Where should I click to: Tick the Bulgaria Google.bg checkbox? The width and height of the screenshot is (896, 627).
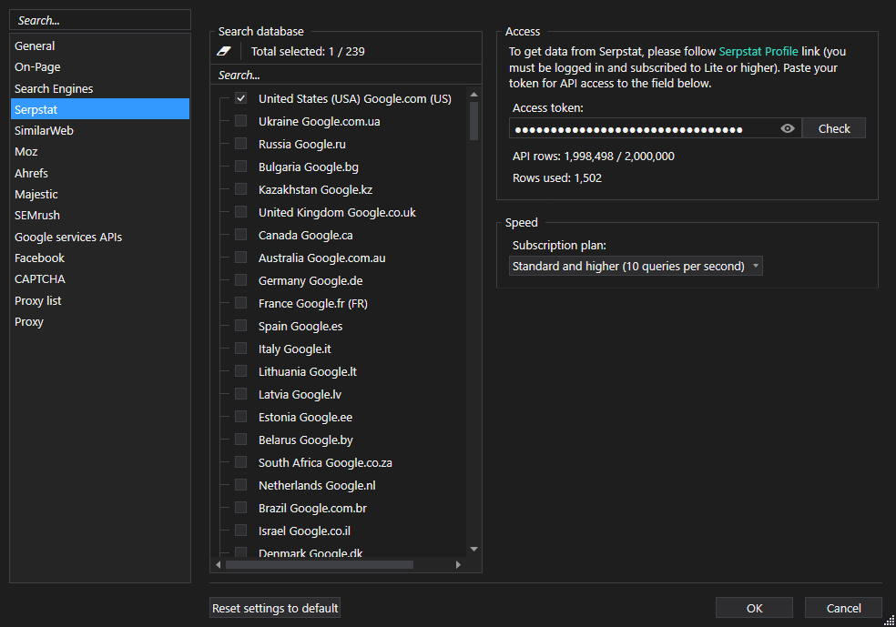point(241,167)
